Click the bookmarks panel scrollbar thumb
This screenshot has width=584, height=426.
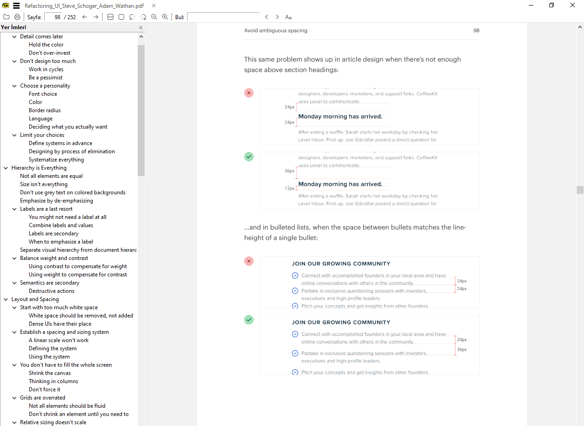pos(141,110)
